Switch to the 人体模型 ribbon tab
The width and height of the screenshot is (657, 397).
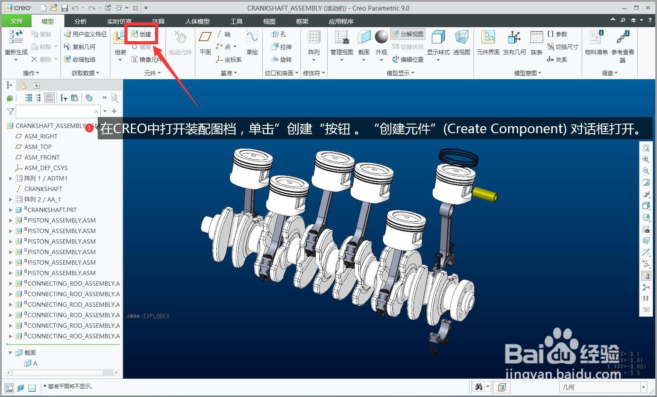click(x=197, y=21)
